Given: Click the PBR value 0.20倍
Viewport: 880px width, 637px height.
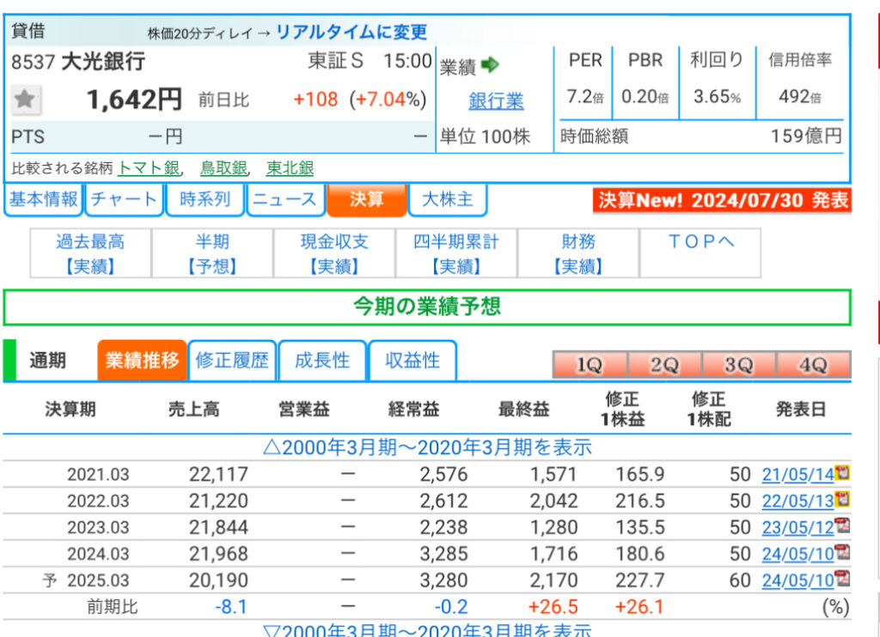Looking at the screenshot, I should tap(645, 96).
